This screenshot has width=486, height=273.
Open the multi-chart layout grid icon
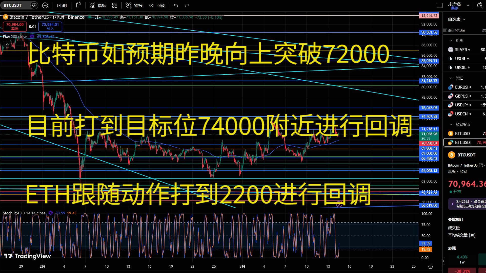[x=115, y=5]
